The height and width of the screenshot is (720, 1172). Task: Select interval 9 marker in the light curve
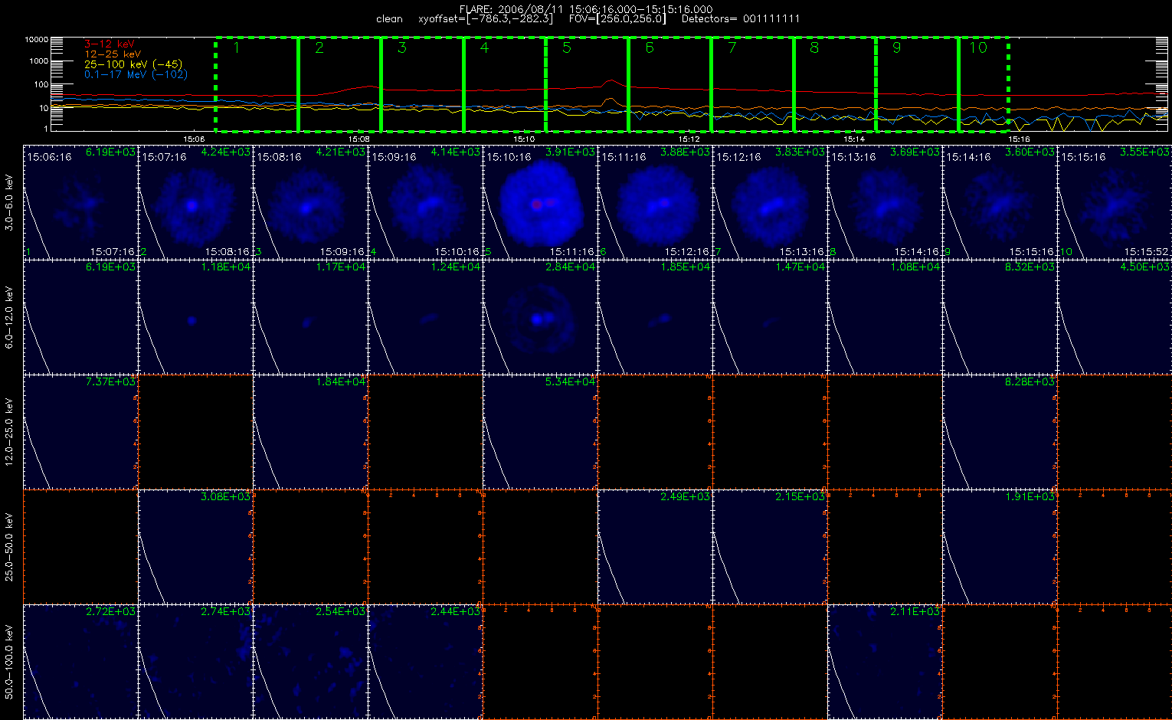(x=897, y=48)
